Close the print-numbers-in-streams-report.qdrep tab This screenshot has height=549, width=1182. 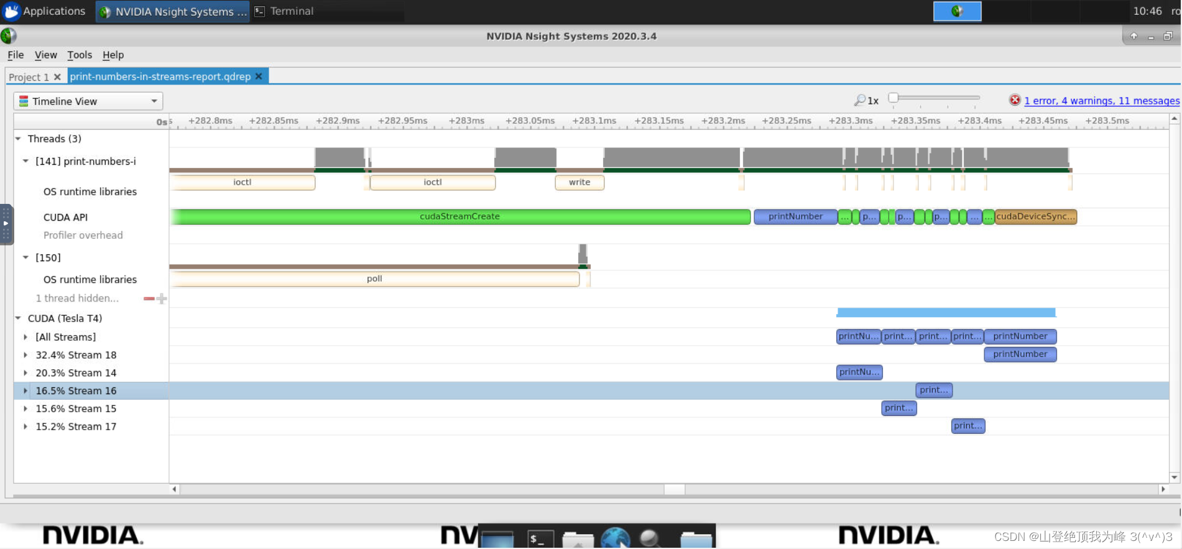(x=259, y=76)
